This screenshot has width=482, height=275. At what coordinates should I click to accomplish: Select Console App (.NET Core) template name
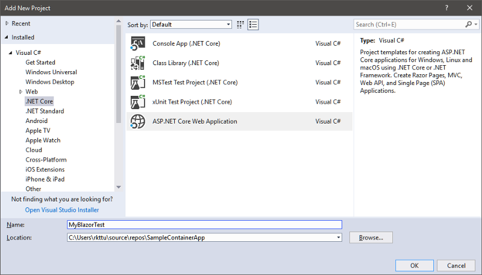[x=186, y=43]
